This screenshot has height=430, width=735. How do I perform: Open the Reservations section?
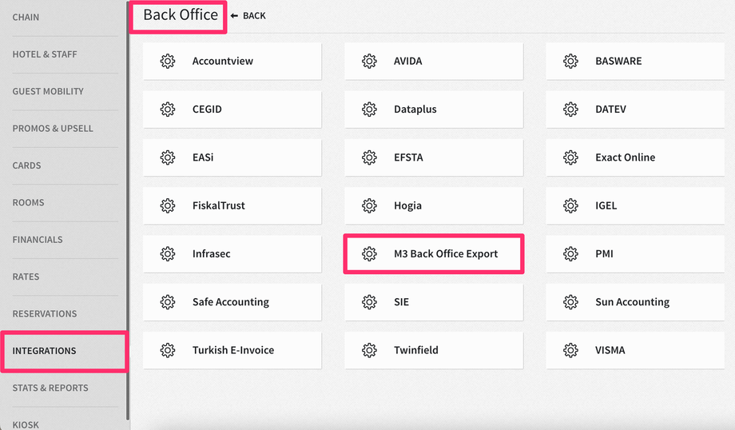45,313
